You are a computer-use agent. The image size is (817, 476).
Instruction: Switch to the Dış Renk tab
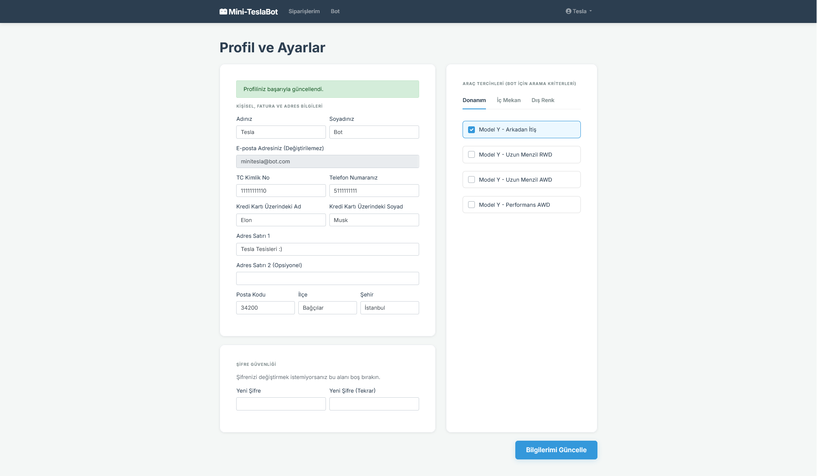pos(543,100)
